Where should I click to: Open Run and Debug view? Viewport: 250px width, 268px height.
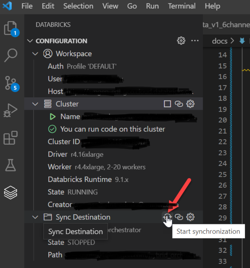point(11,110)
